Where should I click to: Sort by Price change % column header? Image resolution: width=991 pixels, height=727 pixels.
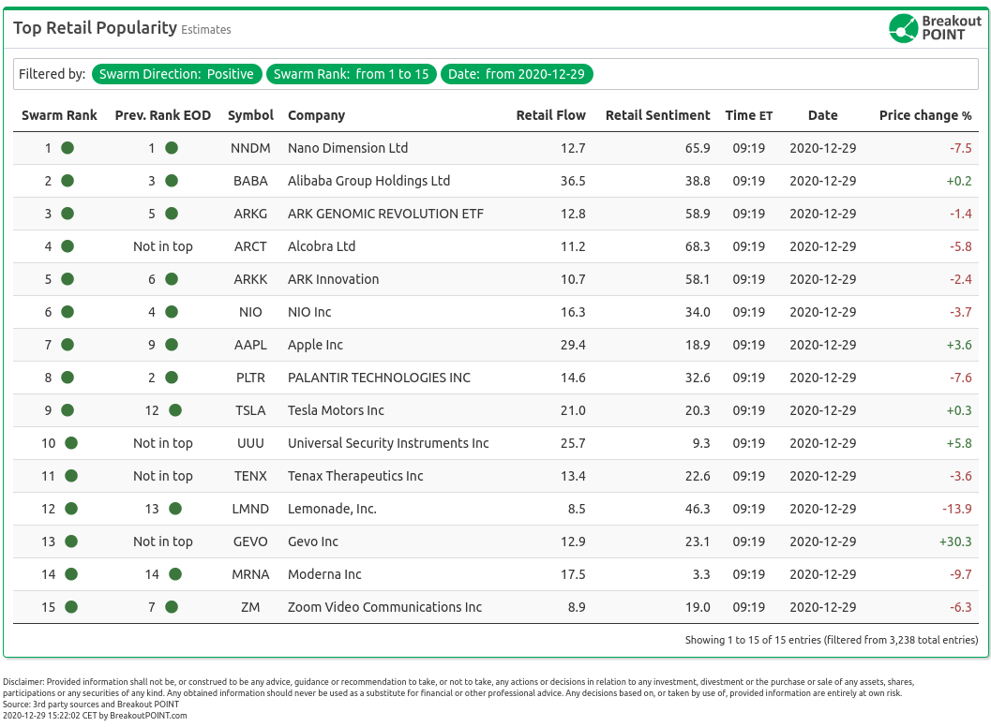(924, 115)
